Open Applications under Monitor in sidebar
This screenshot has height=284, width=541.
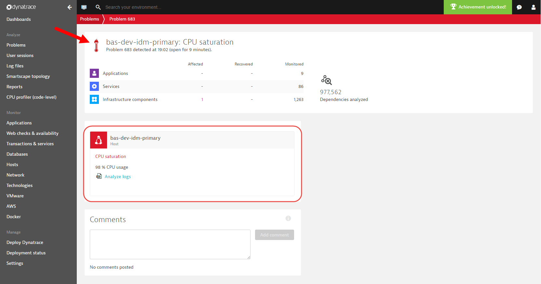tap(19, 123)
